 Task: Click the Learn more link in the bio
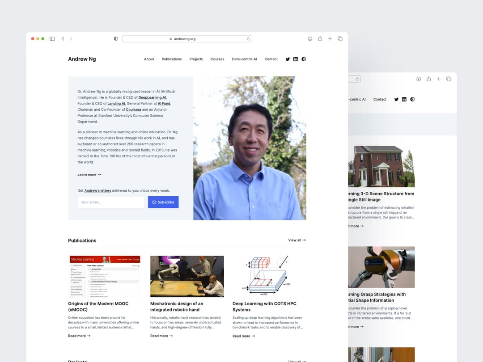[x=89, y=174]
